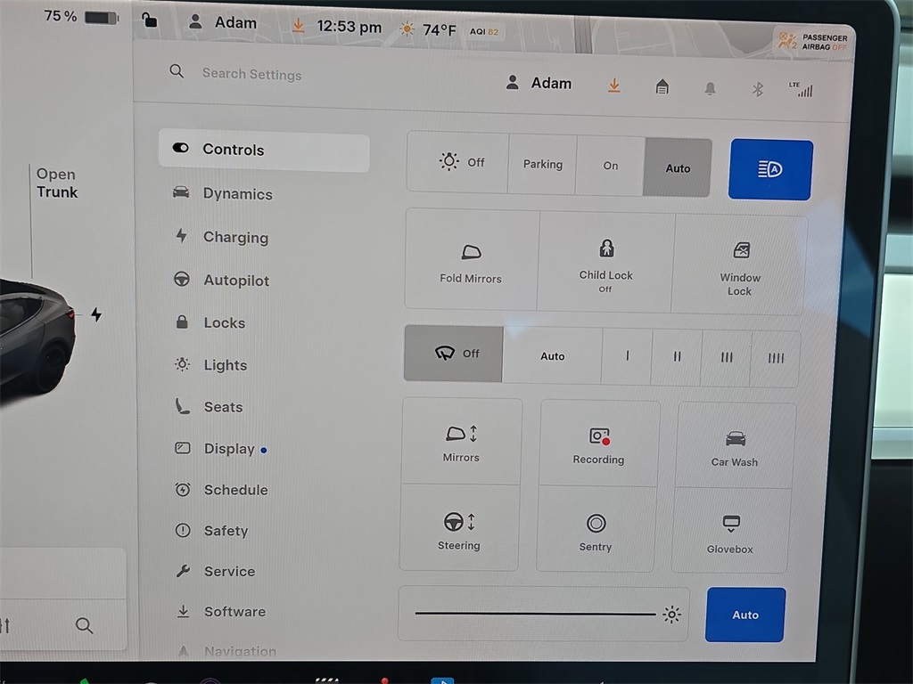Screen dimensions: 913x684
Task: Open the notifications bell icon
Action: [711, 87]
